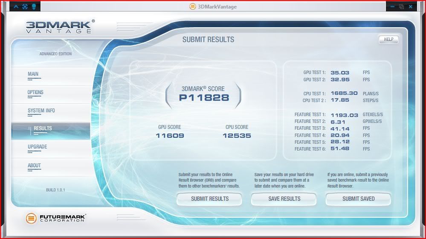The width and height of the screenshot is (426, 239).
Task: Click Feature Test 3 value 41.14
Action: [x=340, y=129]
